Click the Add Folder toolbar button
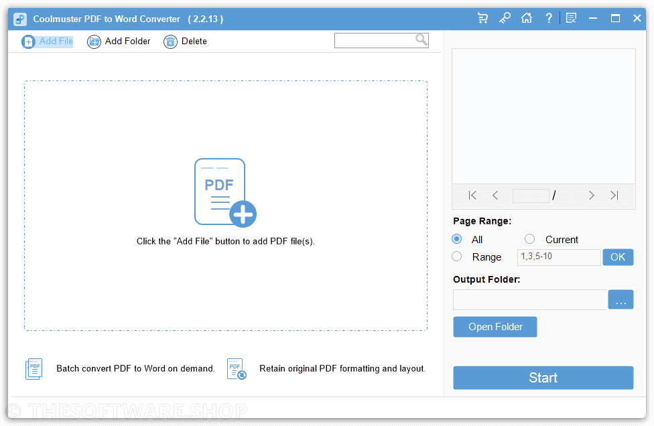Image resolution: width=654 pixels, height=426 pixels. point(119,42)
